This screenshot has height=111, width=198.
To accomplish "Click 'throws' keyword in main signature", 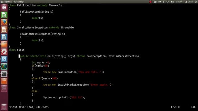I will pos(81,56).
